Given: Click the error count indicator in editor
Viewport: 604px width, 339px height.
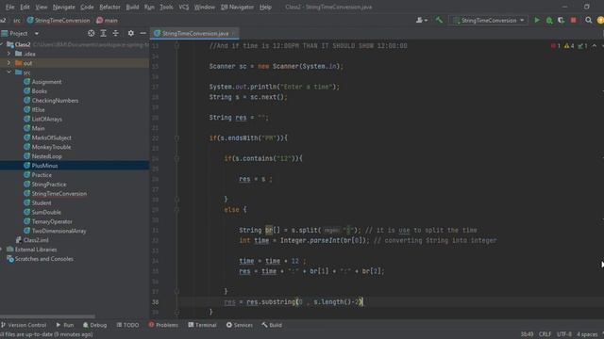Looking at the screenshot, I should pyautogui.click(x=556, y=46).
